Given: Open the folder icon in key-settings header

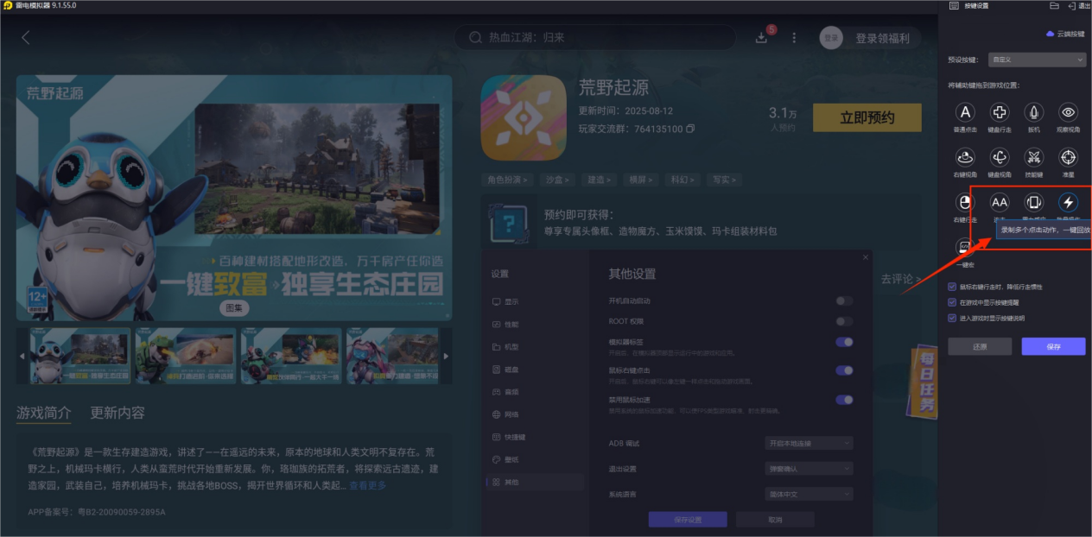Looking at the screenshot, I should pos(1054,5).
